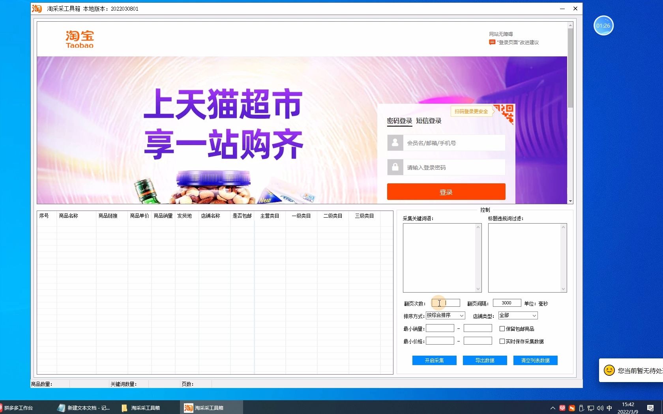Image resolution: width=663 pixels, height=414 pixels.
Task: Click the 商品链接 column header
Action: click(112, 216)
